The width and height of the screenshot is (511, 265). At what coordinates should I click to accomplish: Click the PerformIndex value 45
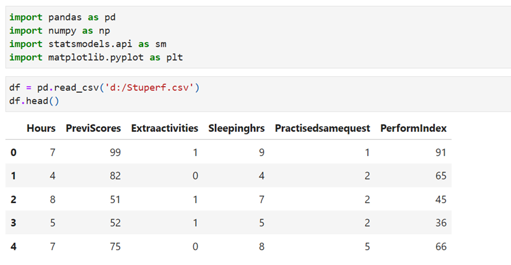[440, 199]
